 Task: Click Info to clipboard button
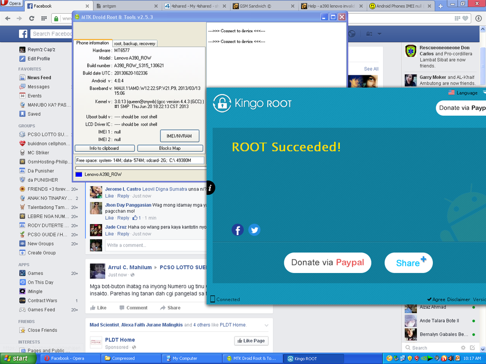click(x=104, y=148)
